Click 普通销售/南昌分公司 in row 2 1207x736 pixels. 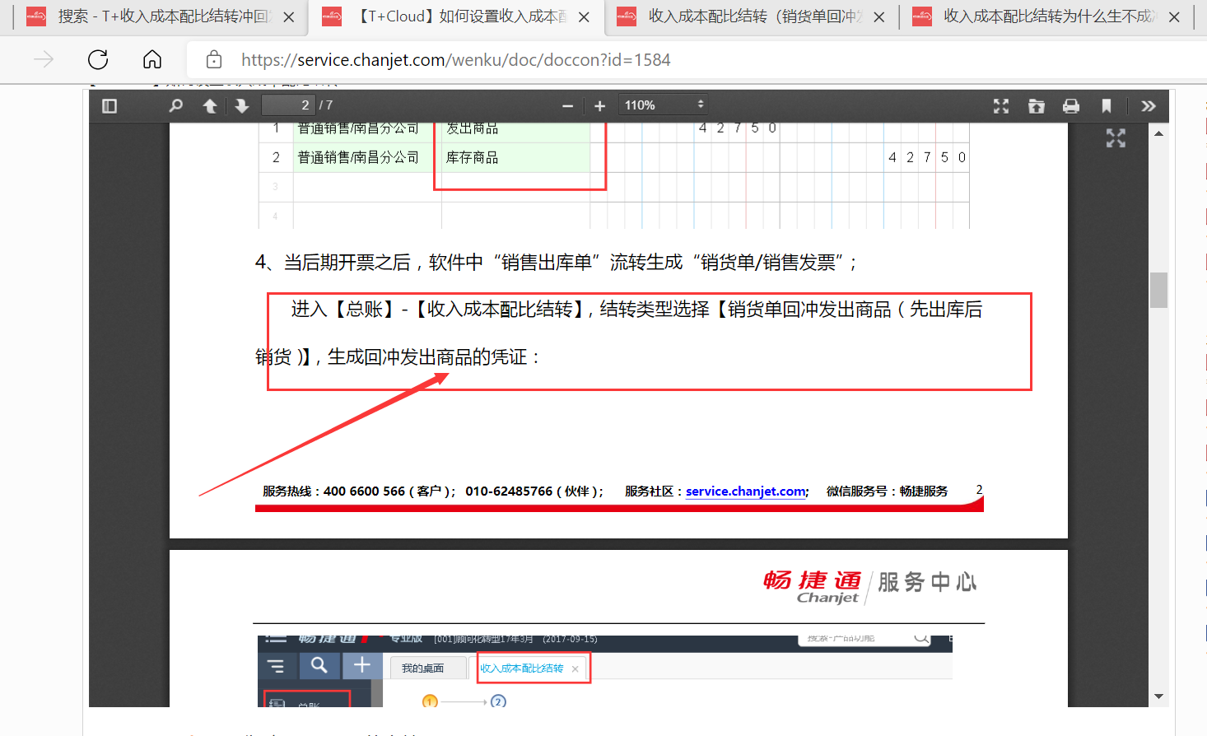tap(358, 157)
